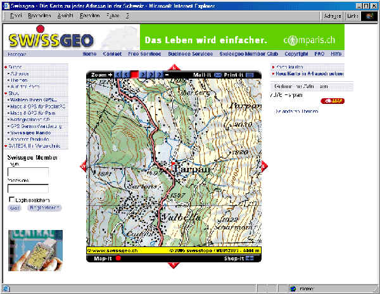Pan map south with red S arrow
The width and height of the screenshot is (380, 294).
pyautogui.click(x=174, y=265)
